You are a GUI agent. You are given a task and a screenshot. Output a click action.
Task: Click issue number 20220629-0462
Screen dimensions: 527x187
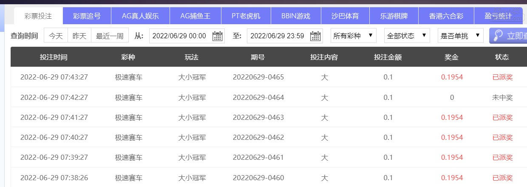click(258, 137)
